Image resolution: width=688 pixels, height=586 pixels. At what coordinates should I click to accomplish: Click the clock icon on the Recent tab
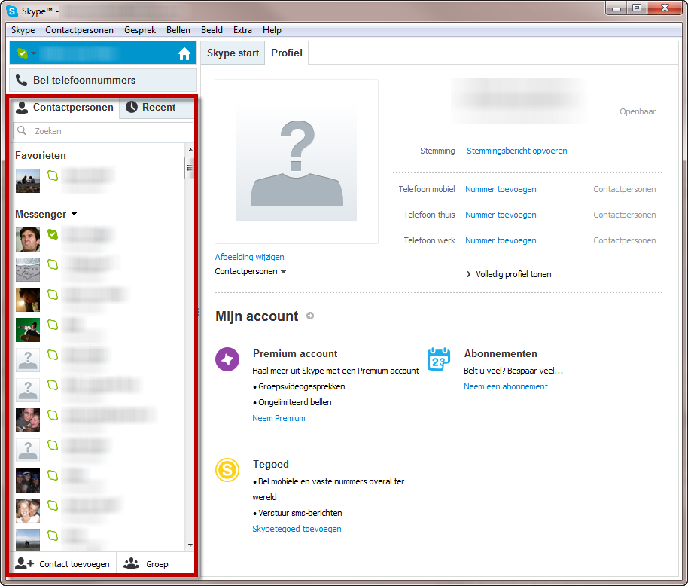(132, 107)
